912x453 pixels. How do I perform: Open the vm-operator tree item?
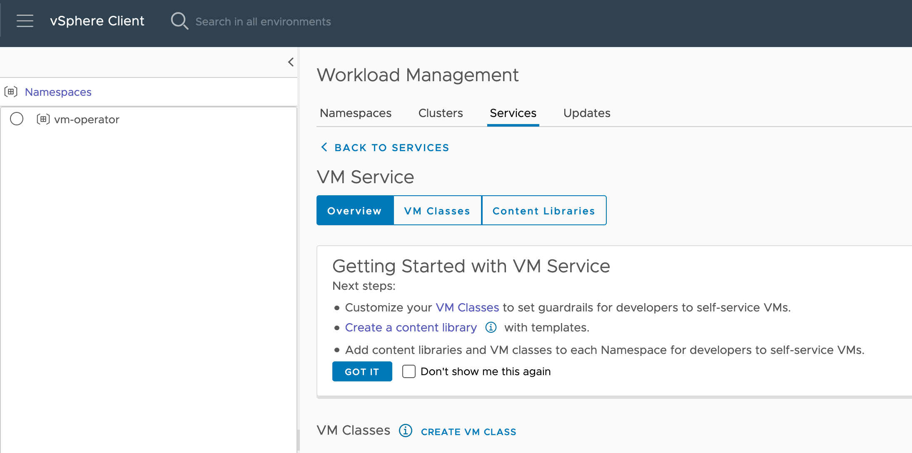(87, 119)
